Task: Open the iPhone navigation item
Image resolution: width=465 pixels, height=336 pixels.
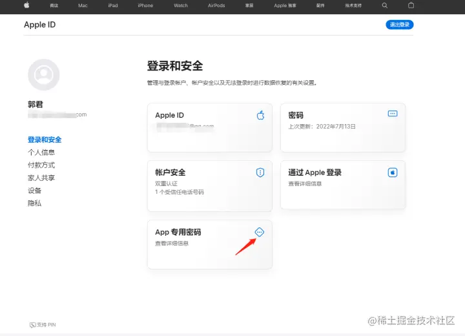Action: [145, 5]
